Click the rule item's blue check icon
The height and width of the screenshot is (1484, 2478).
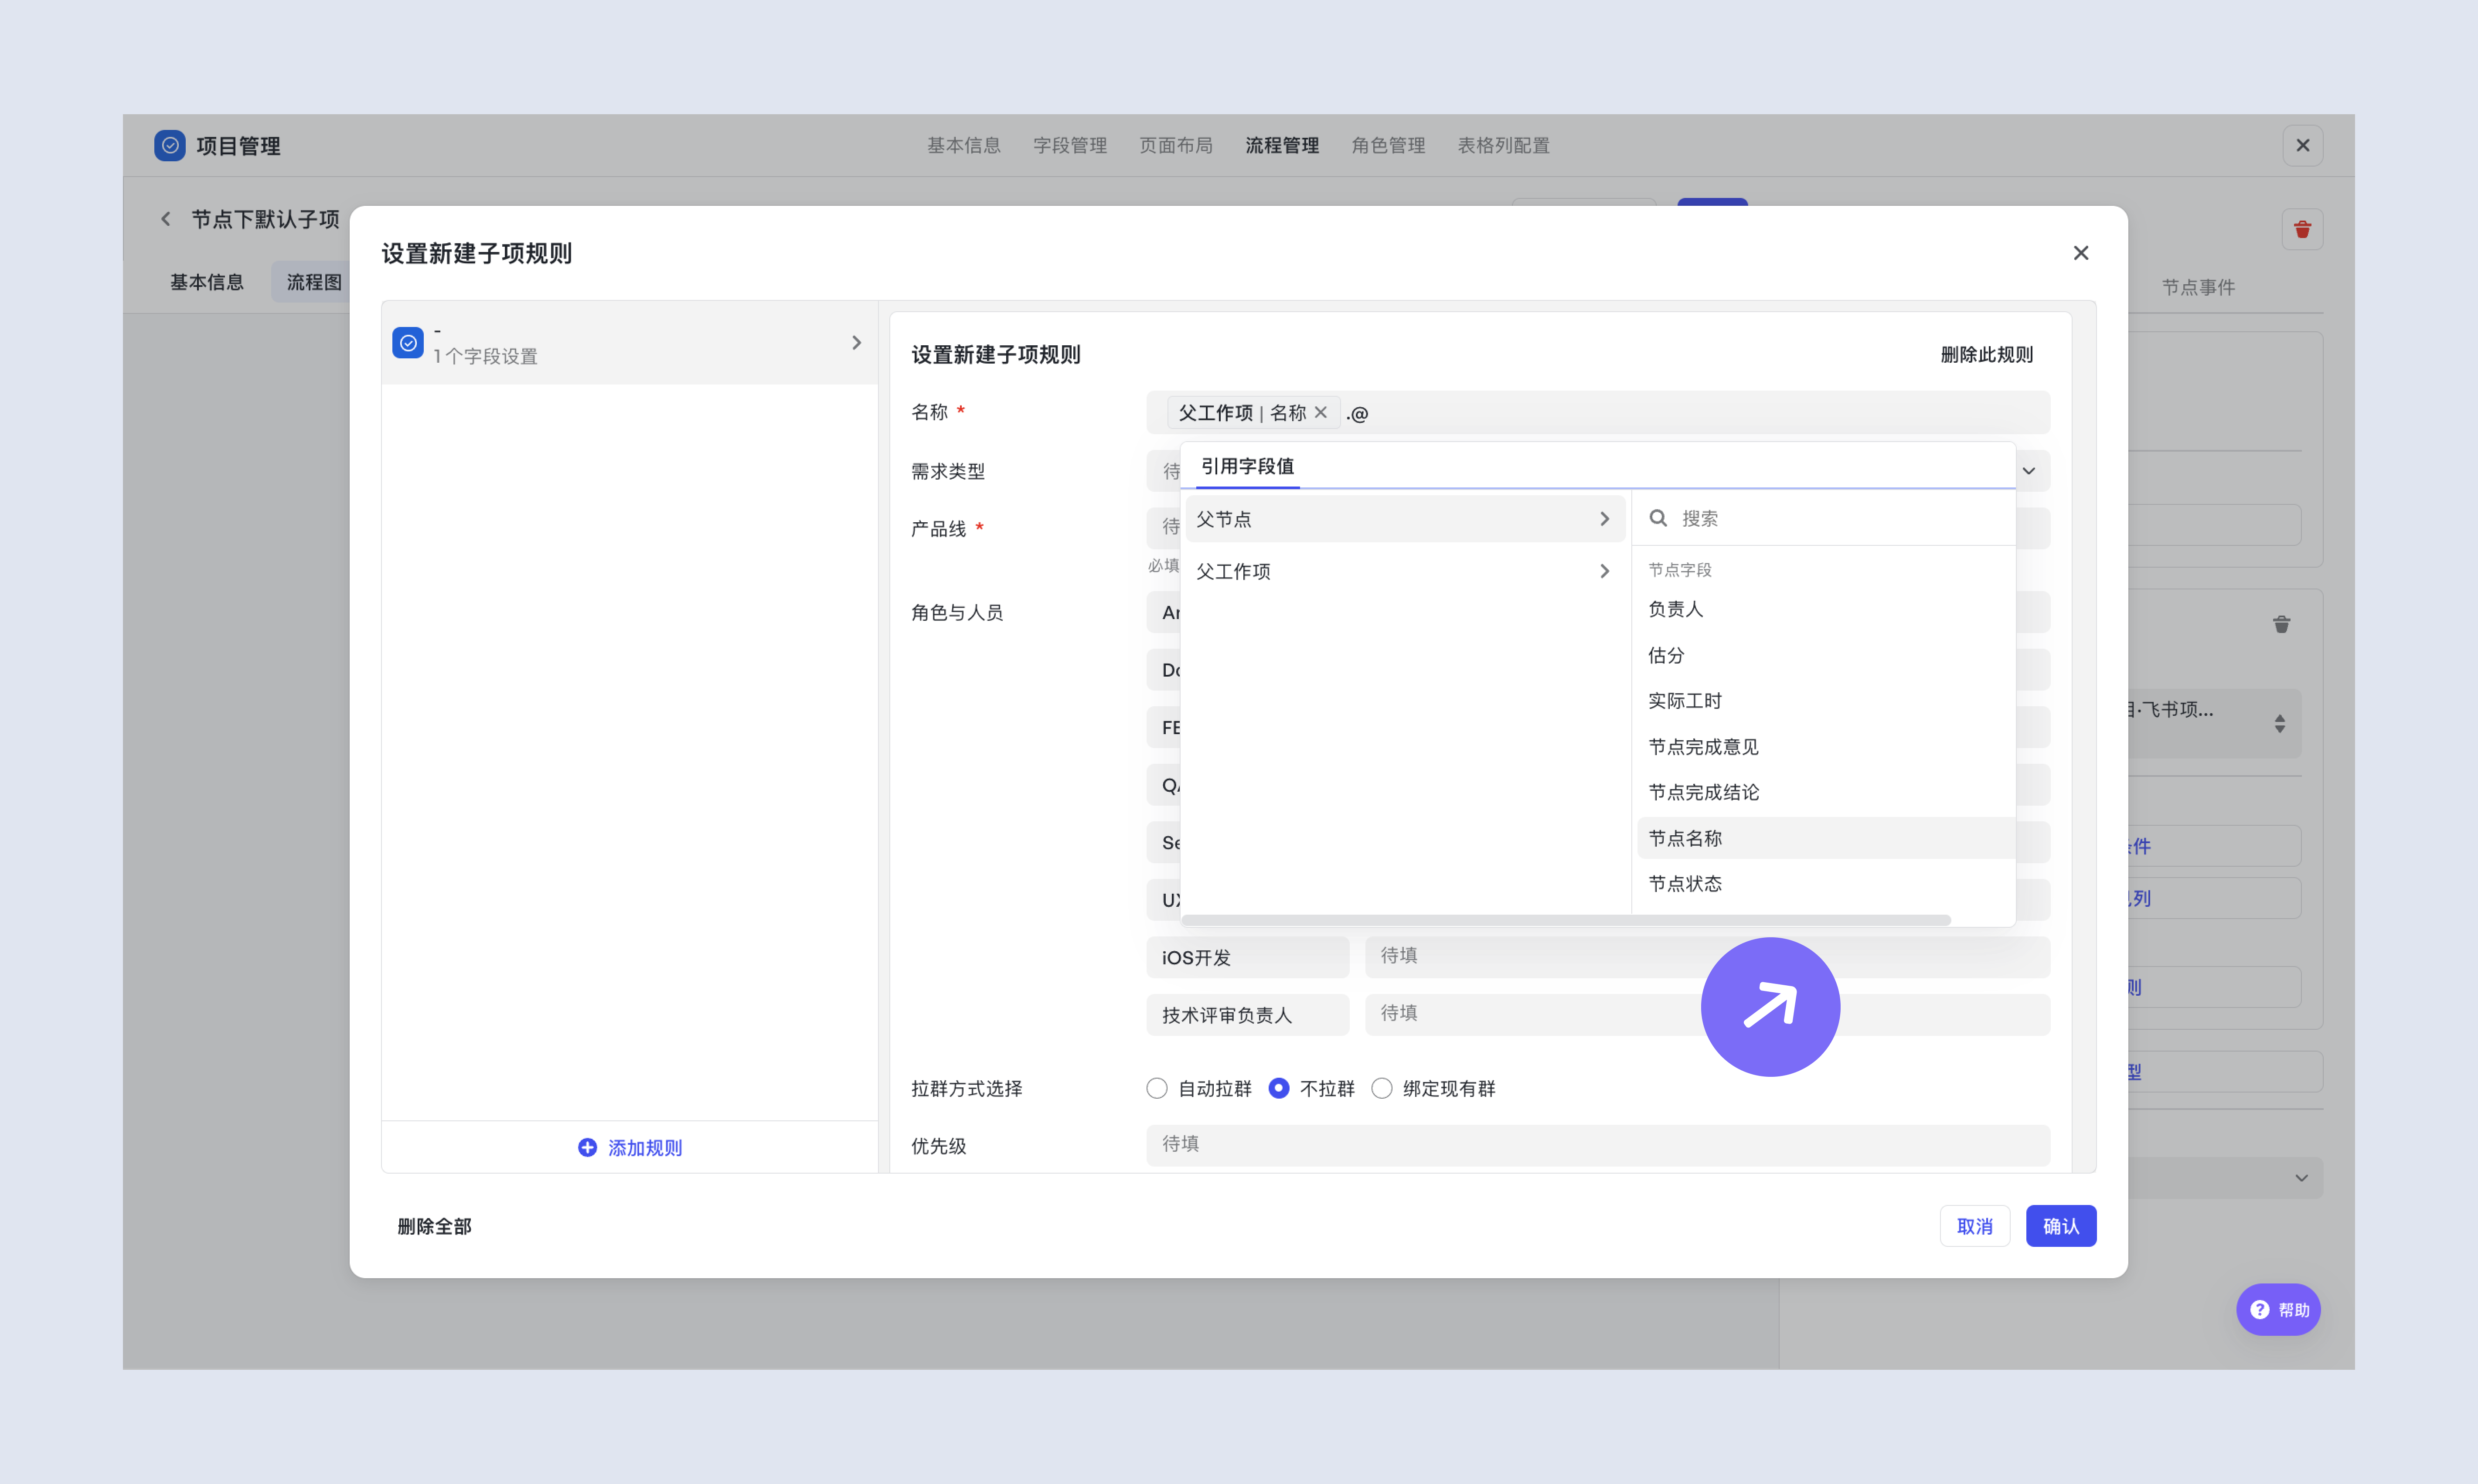coord(408,343)
